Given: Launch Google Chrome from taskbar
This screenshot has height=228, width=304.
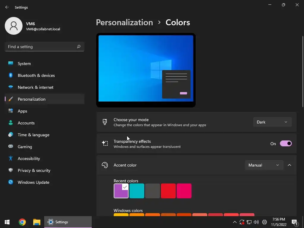Looking at the screenshot, I should [22, 222].
